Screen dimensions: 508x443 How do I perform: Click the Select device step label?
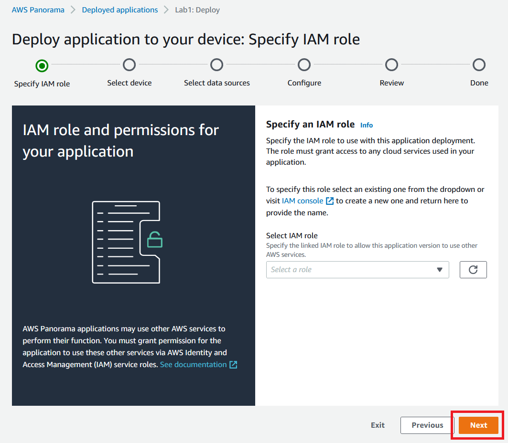pos(129,83)
